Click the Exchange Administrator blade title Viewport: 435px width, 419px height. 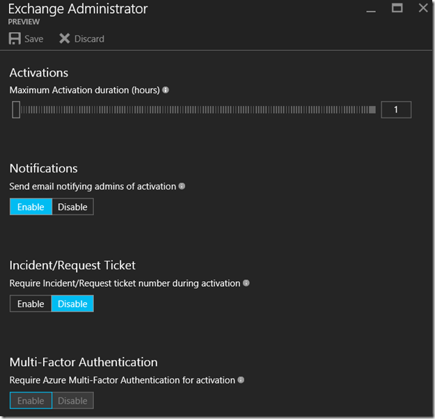(78, 9)
